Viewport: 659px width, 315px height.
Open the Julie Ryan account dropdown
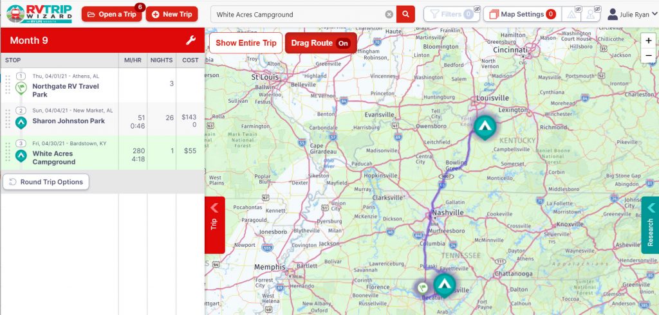tap(633, 14)
